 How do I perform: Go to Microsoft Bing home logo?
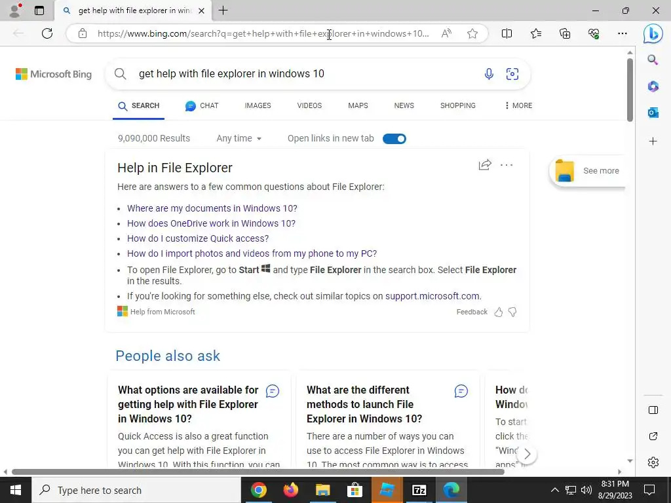[x=54, y=74]
